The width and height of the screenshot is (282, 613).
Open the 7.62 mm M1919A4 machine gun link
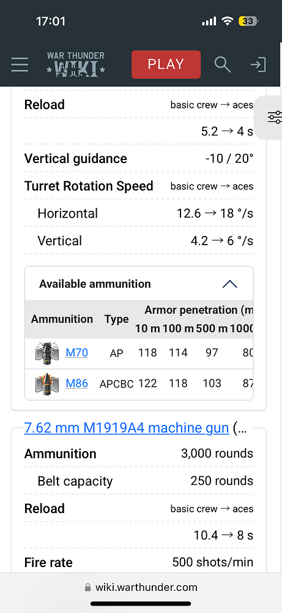point(127,428)
